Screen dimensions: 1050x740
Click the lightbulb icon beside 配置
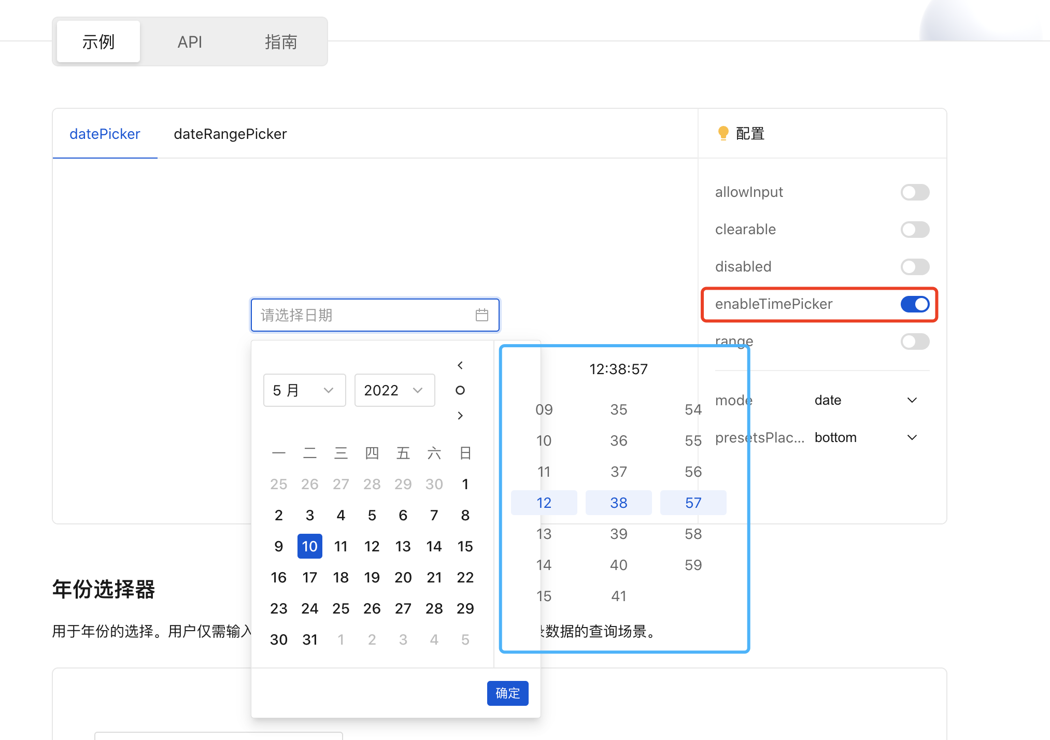723,133
